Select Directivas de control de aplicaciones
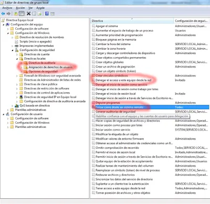The height and width of the screenshot is (204, 210). coord(47,93)
